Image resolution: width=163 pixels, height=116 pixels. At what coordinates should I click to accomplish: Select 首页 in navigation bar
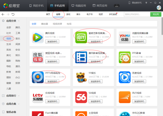point(48,14)
